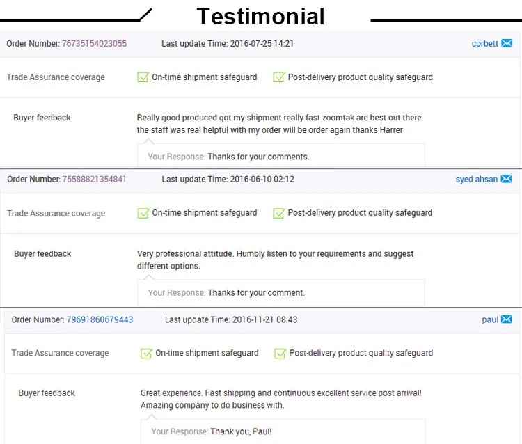Click the 'Great experience' feedback text
522x444 pixels.
pyautogui.click(x=280, y=399)
